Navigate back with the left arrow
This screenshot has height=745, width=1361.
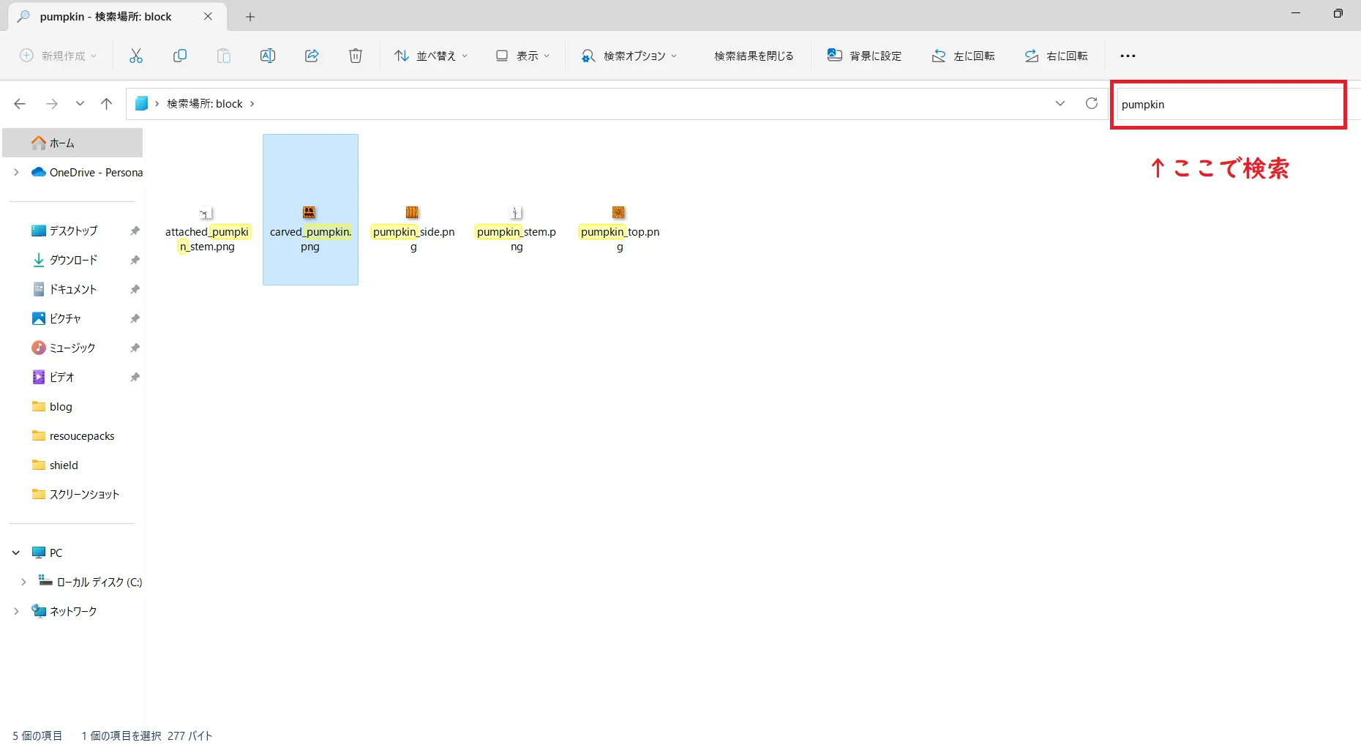tap(20, 104)
